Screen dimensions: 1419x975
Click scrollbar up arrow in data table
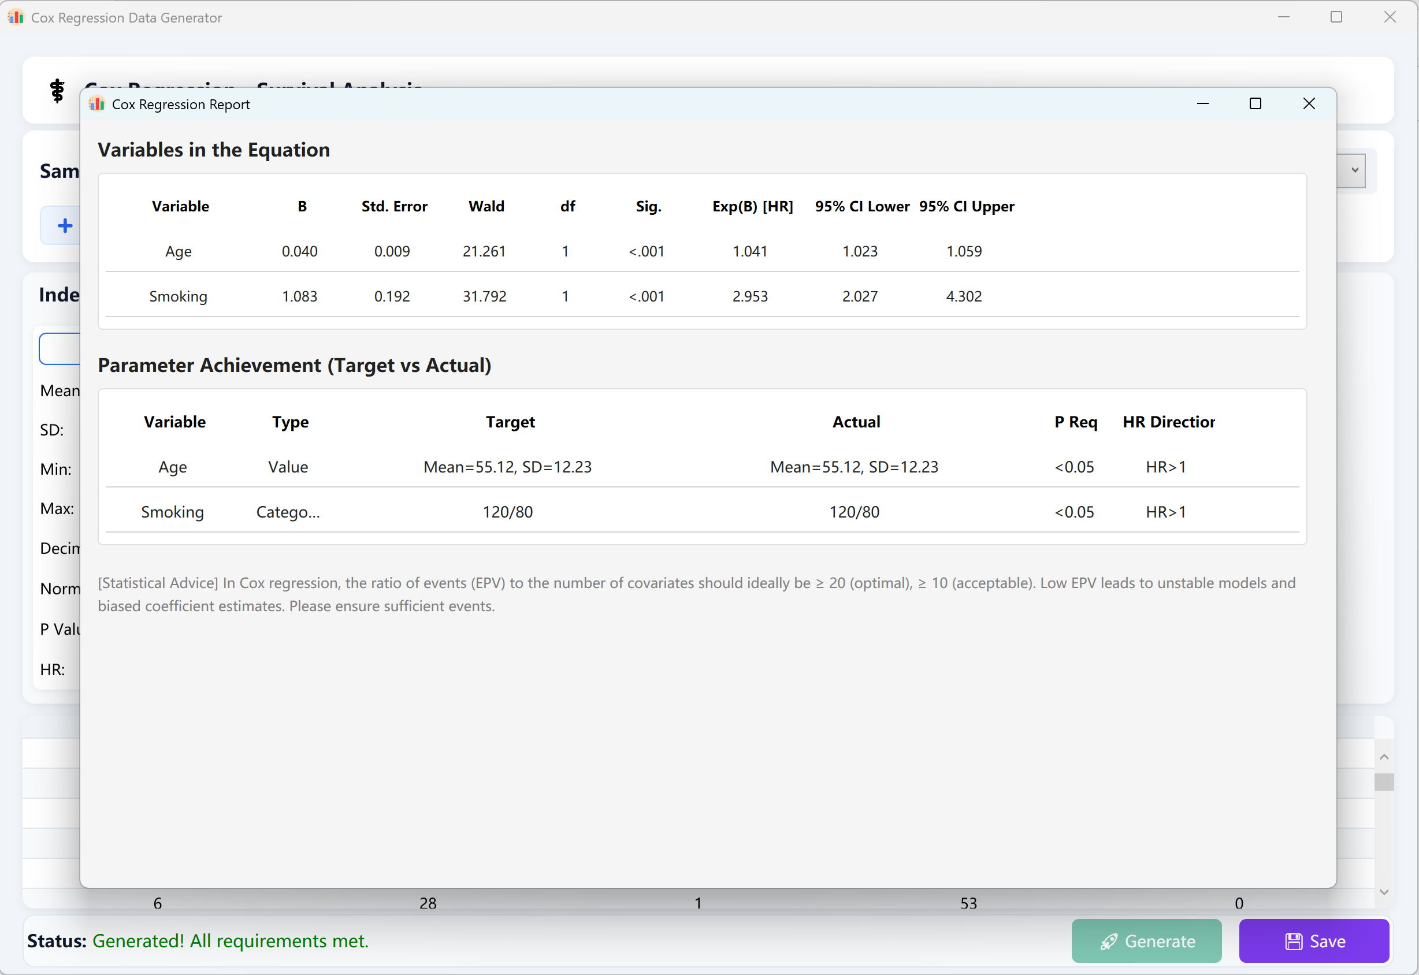tap(1384, 757)
